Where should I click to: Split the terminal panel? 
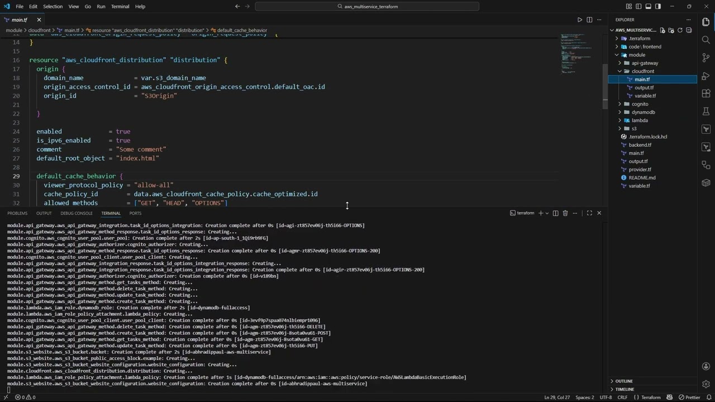[x=555, y=213]
